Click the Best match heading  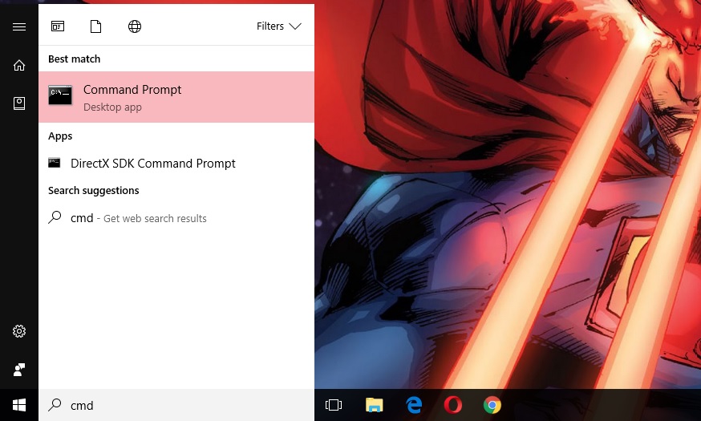pos(75,59)
